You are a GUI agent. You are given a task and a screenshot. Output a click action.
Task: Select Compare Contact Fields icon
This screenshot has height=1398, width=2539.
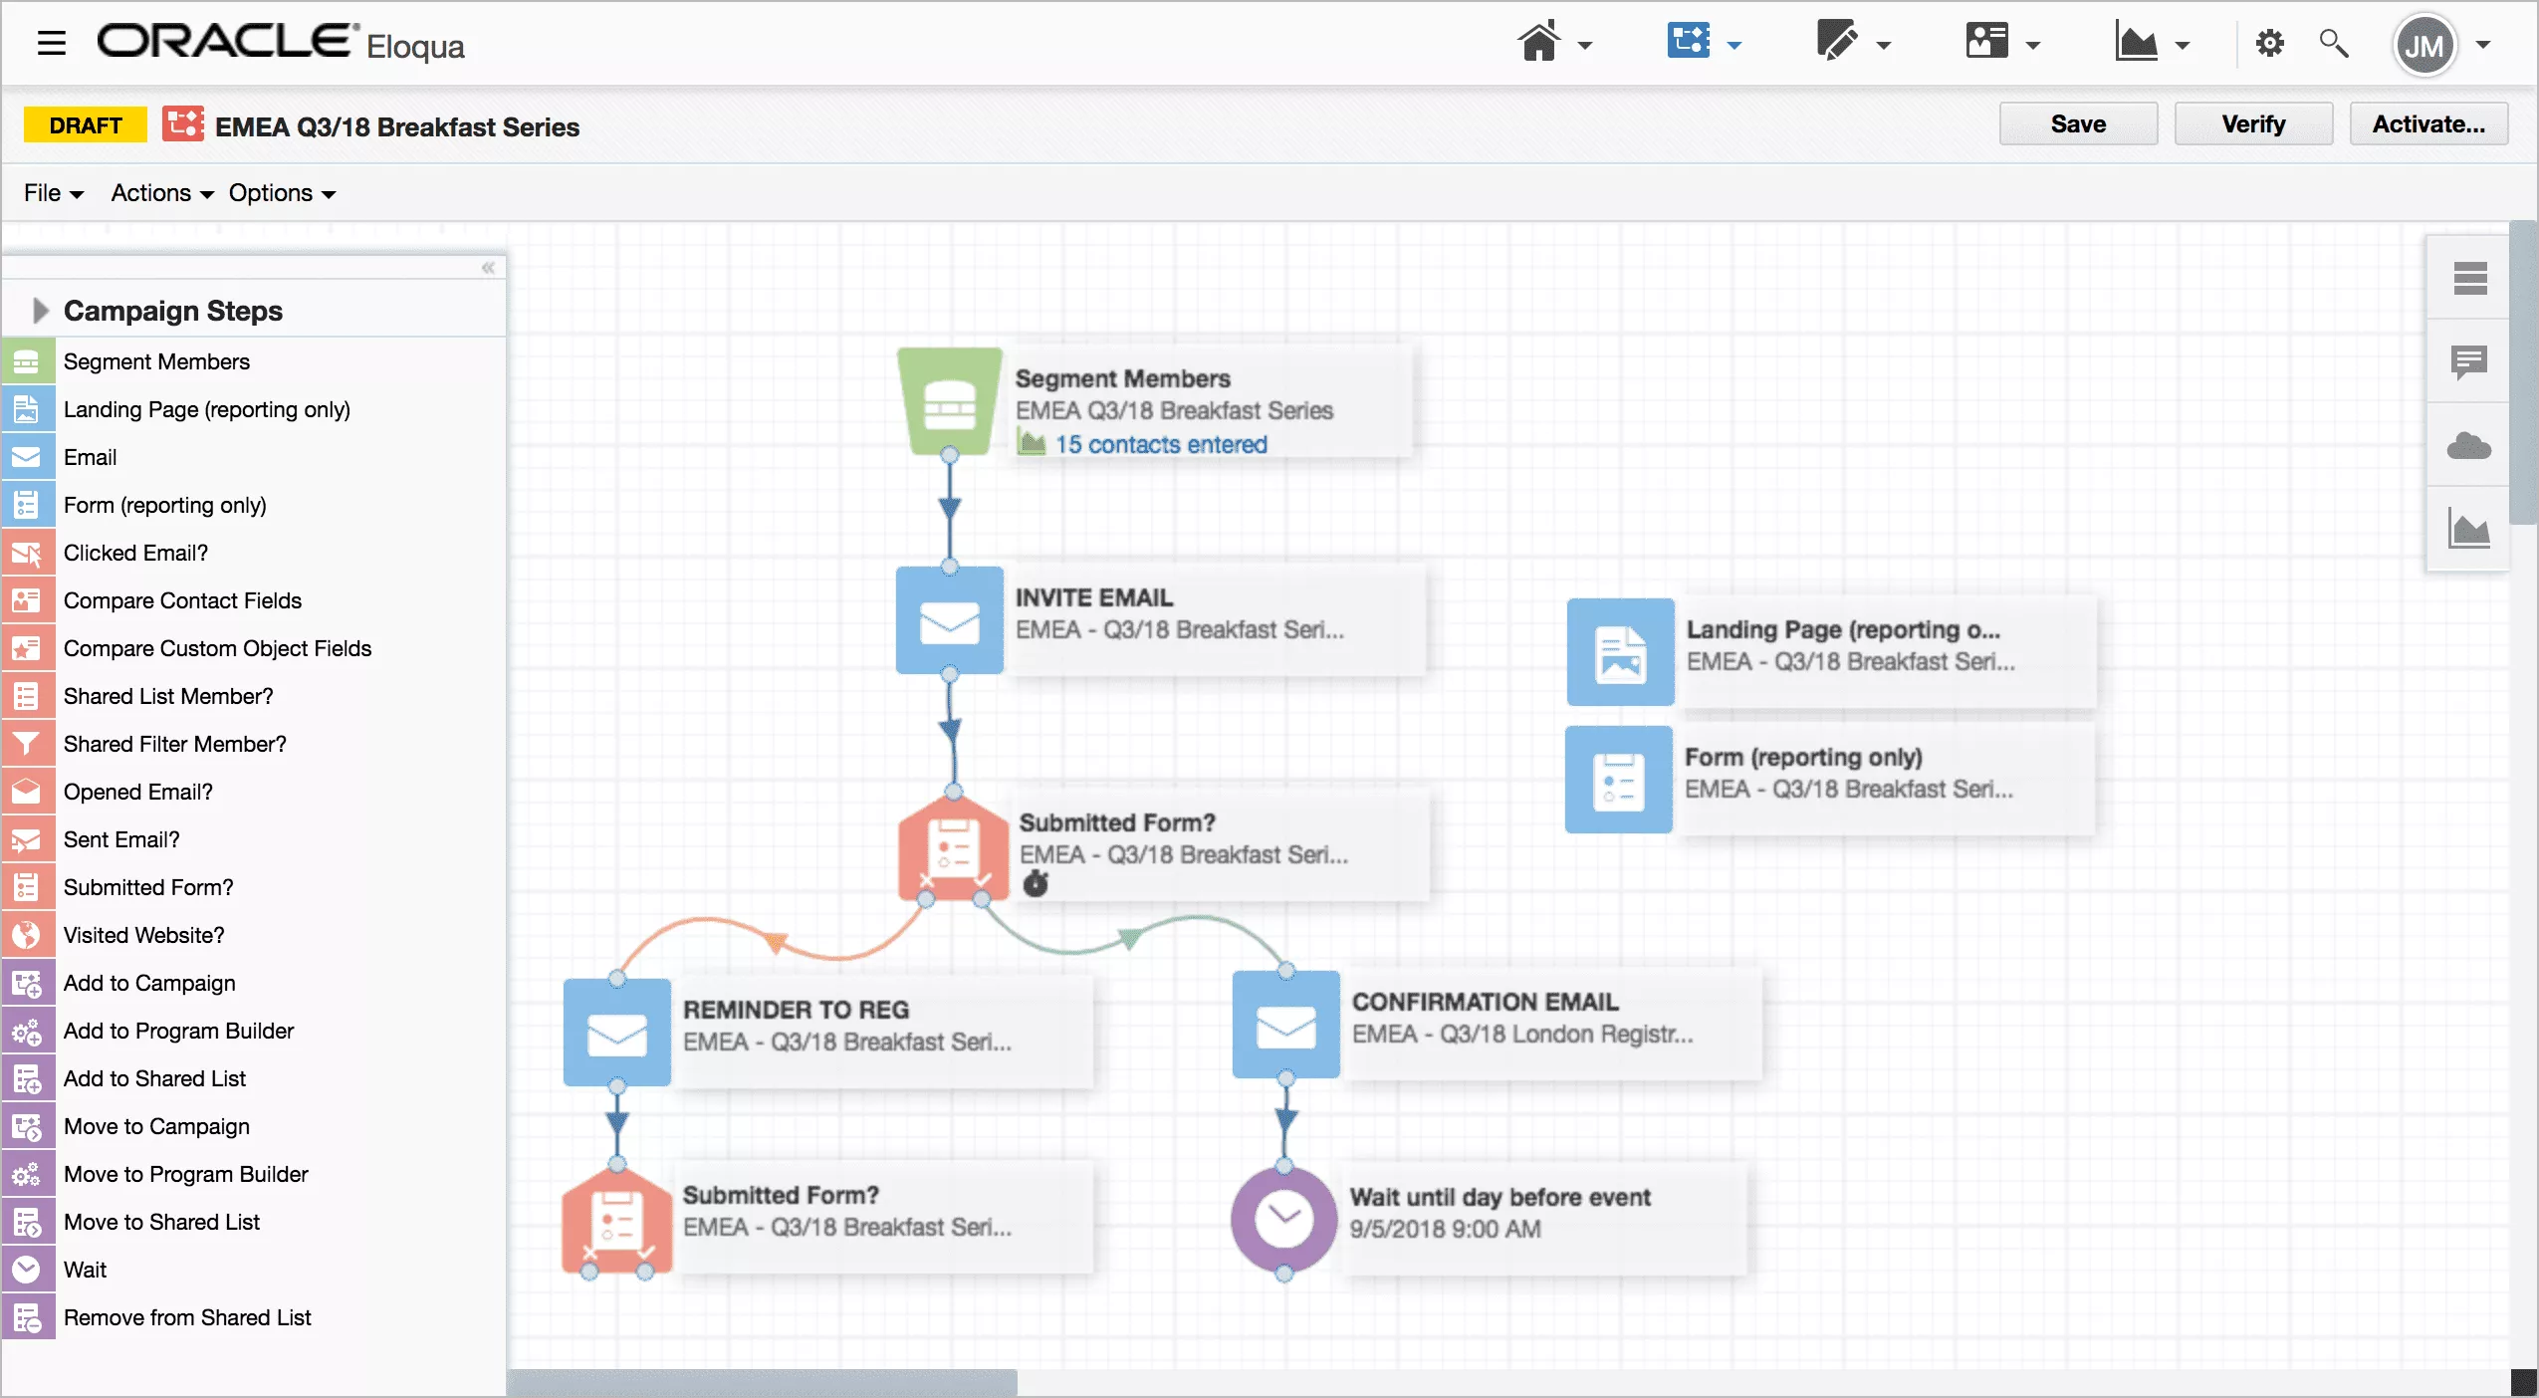pyautogui.click(x=27, y=600)
